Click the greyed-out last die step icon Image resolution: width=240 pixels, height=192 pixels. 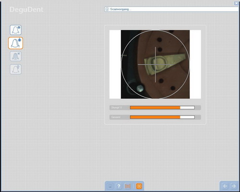tap(15, 69)
